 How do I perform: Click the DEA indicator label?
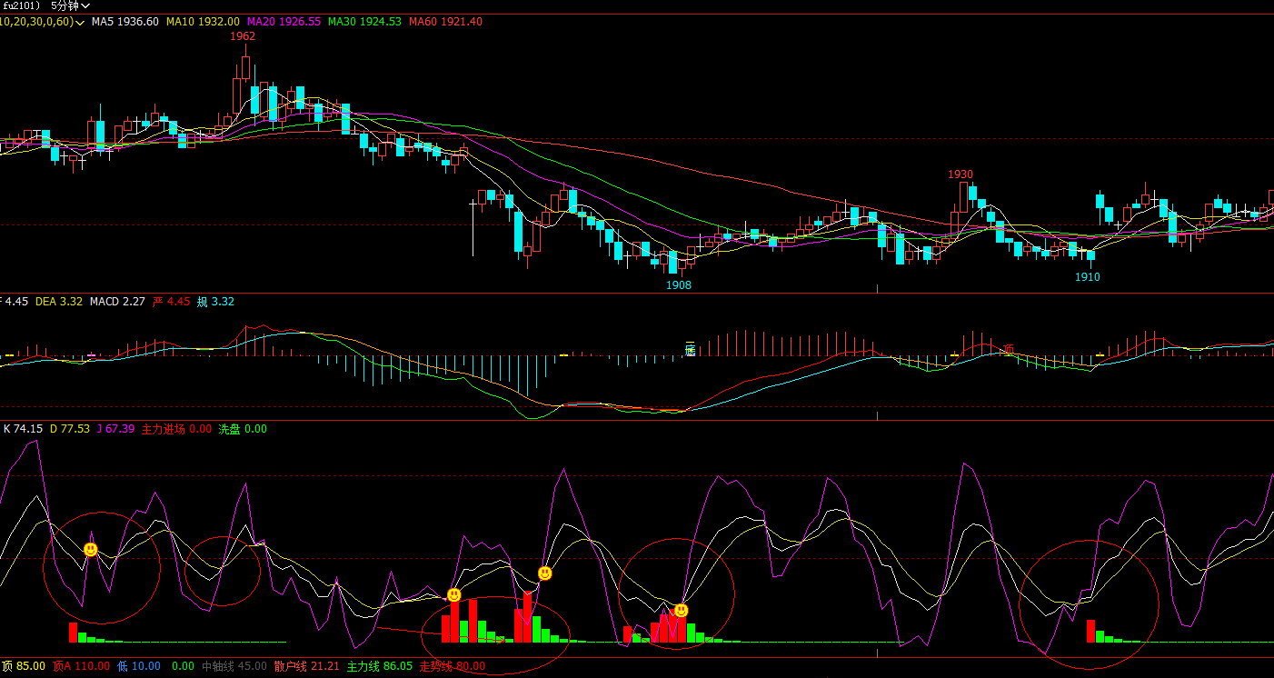pyautogui.click(x=59, y=302)
